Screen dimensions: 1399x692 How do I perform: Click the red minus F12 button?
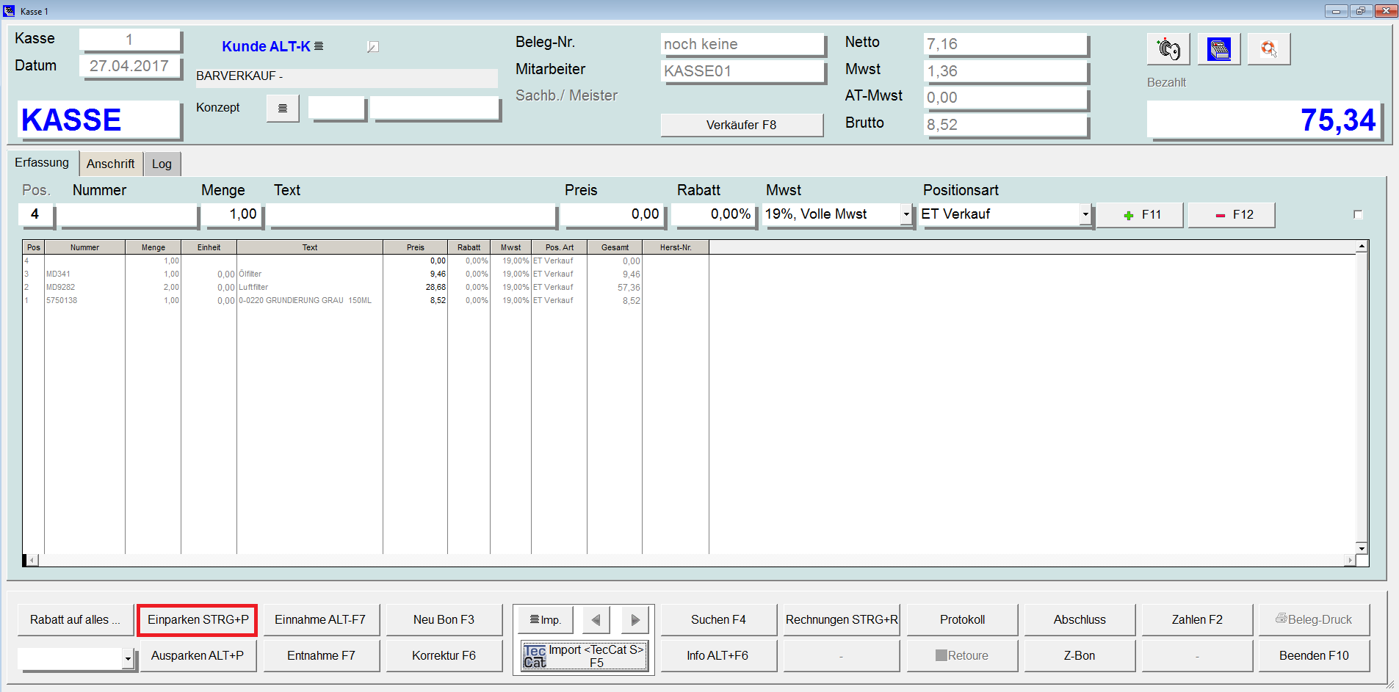coord(1232,215)
